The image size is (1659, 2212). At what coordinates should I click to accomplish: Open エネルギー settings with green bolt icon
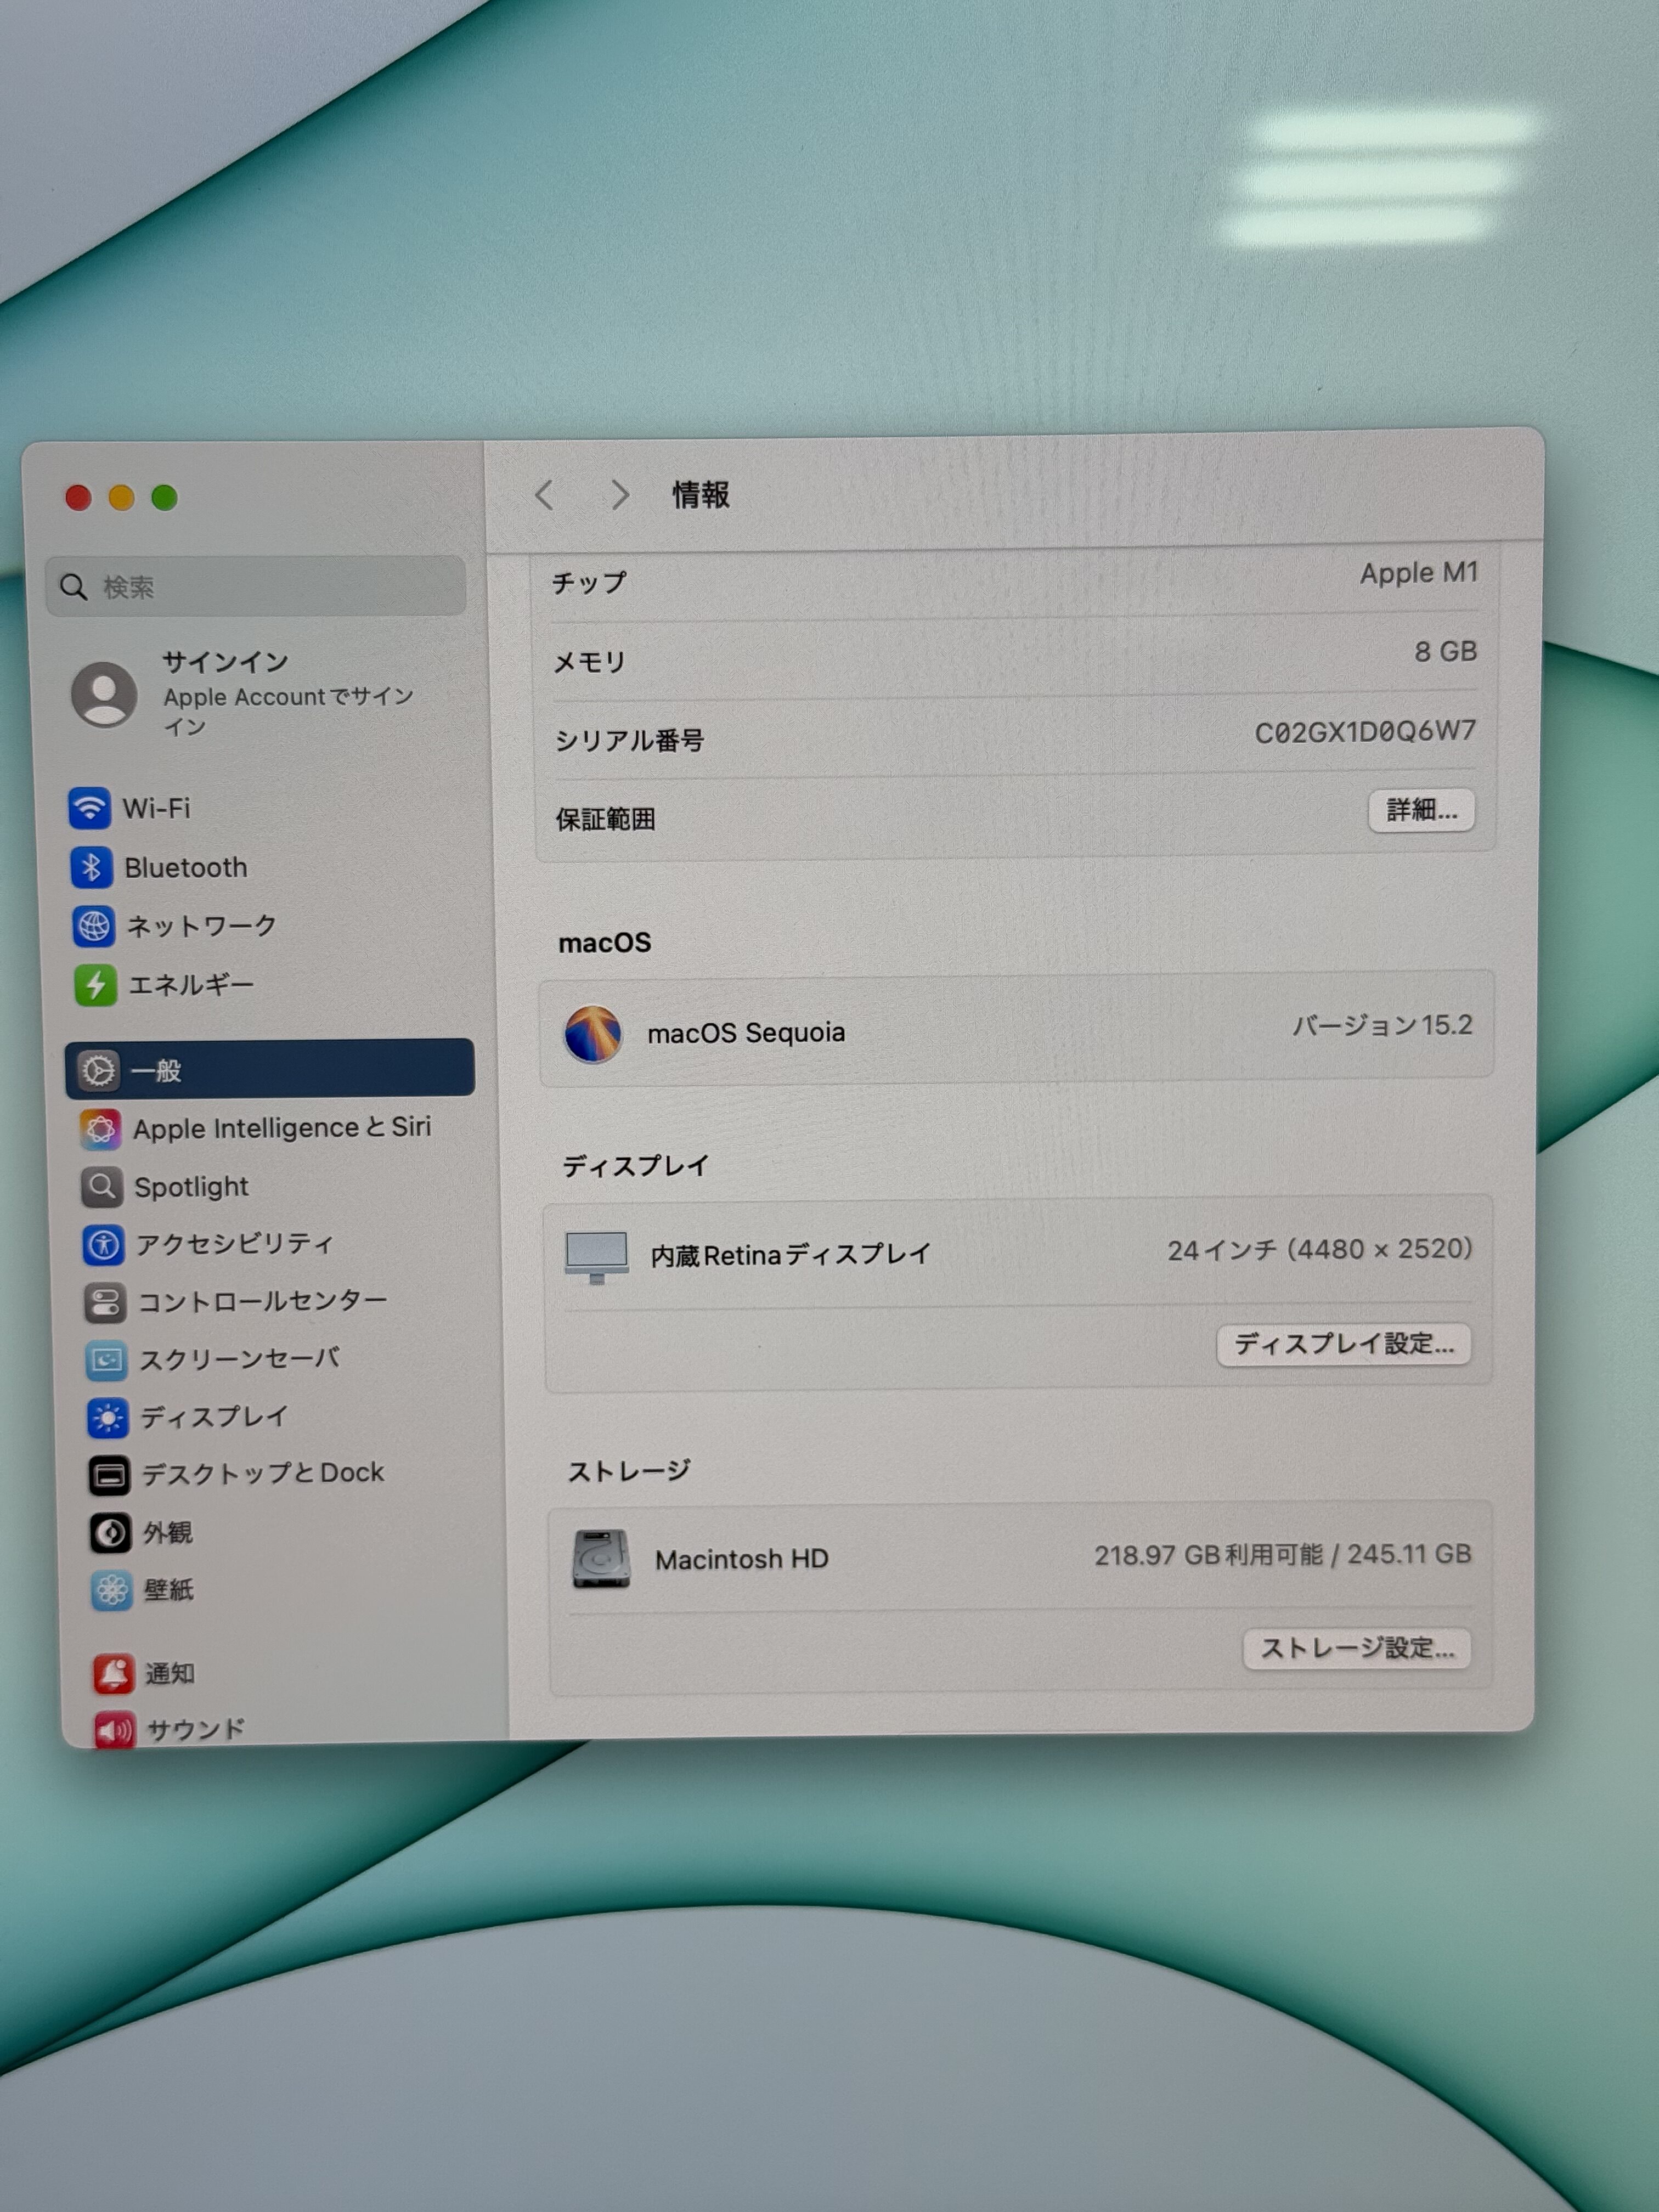[x=96, y=985]
